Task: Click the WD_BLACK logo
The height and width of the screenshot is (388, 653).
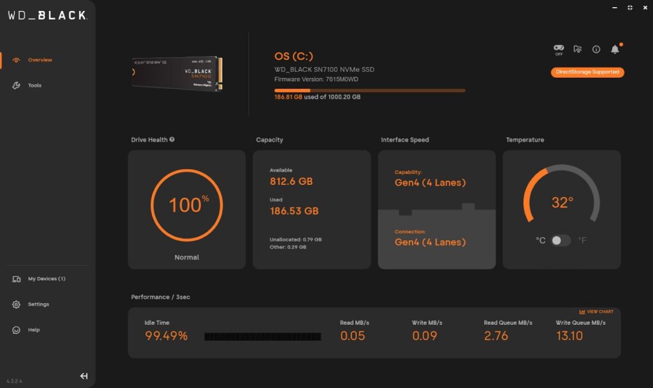Action: [47, 15]
